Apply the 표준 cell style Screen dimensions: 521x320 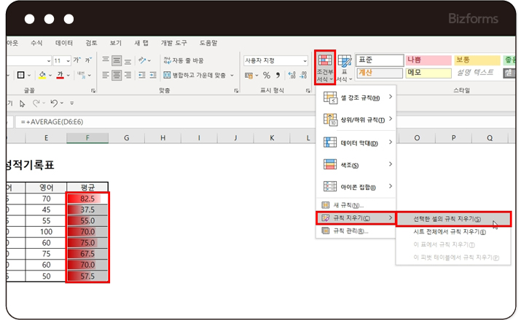pyautogui.click(x=379, y=60)
